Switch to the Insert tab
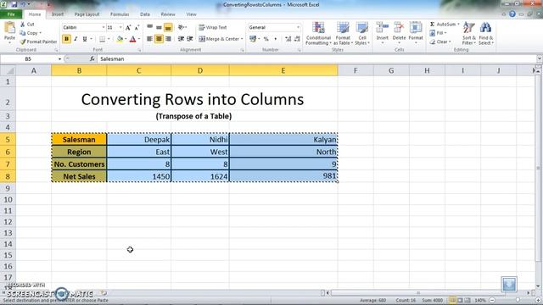This screenshot has width=543, height=305. point(58,14)
